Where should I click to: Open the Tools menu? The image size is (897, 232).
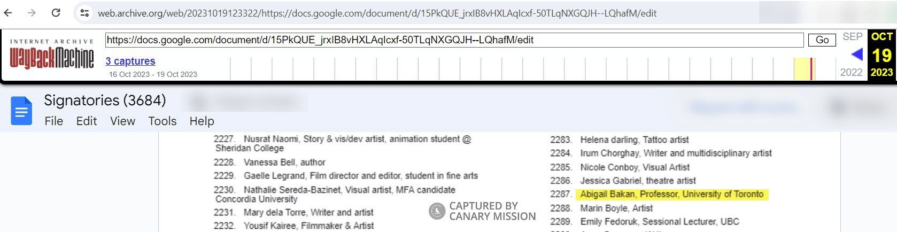tap(162, 121)
